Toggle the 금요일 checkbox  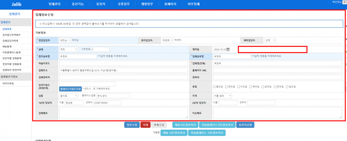click(263, 87)
